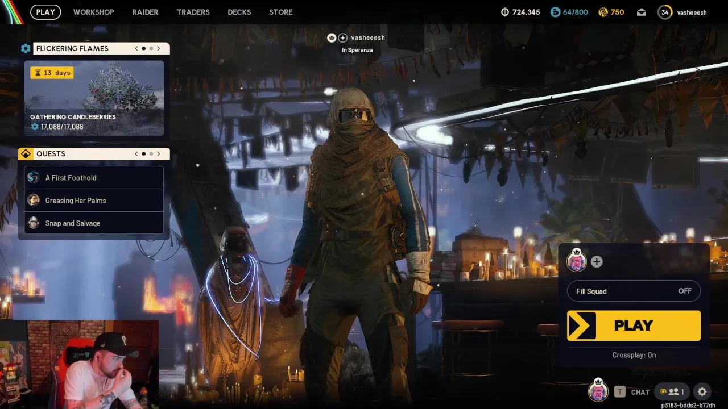This screenshot has width=728, height=409.
Task: Click A First Foothold trader portrait icon
Action: click(x=34, y=177)
